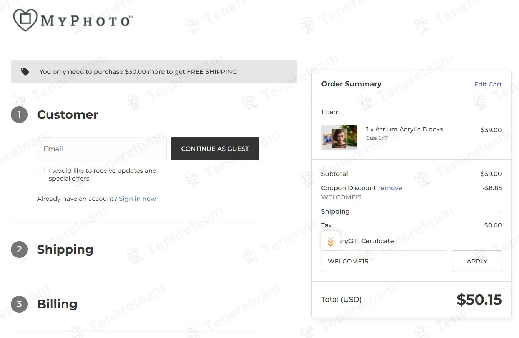Click the step 2 circle beside Shipping
This screenshot has height=338, width=519.
[19, 250]
